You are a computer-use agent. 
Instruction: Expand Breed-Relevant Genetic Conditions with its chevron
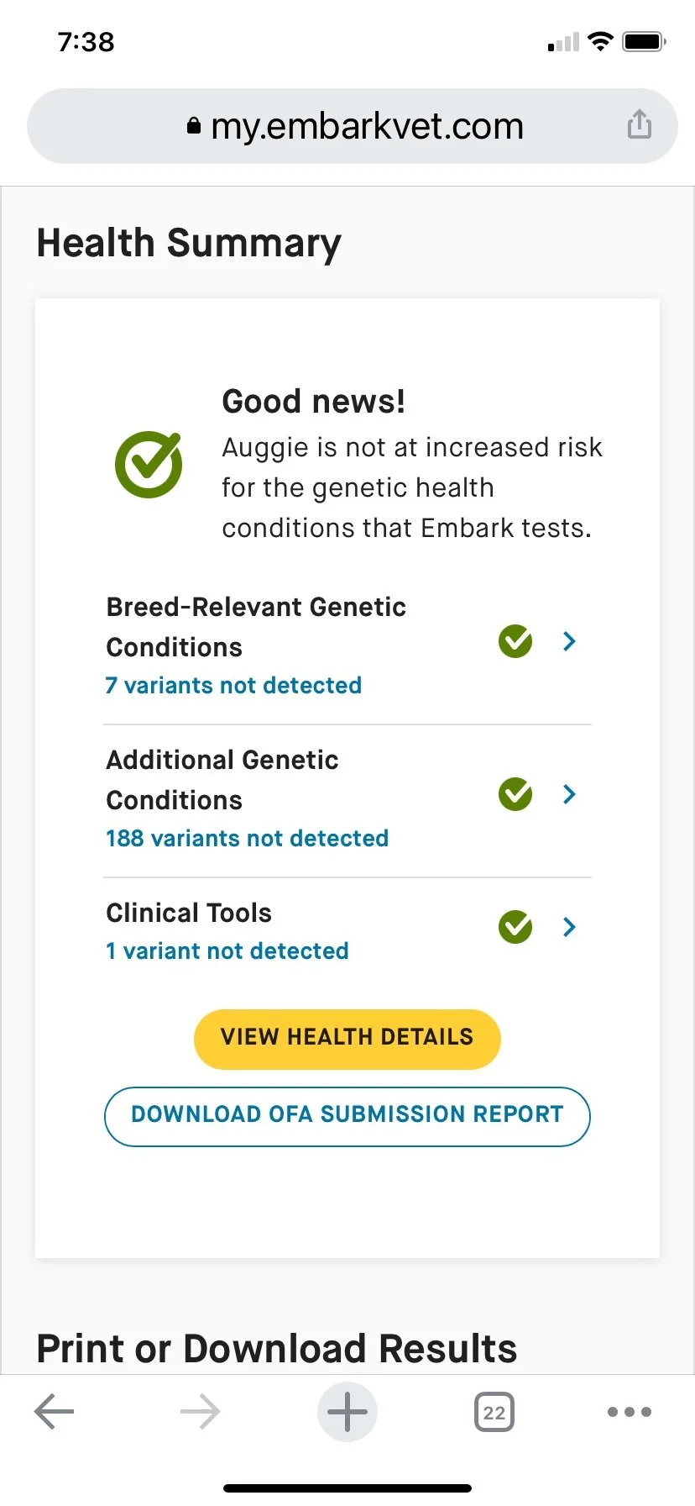pos(570,641)
